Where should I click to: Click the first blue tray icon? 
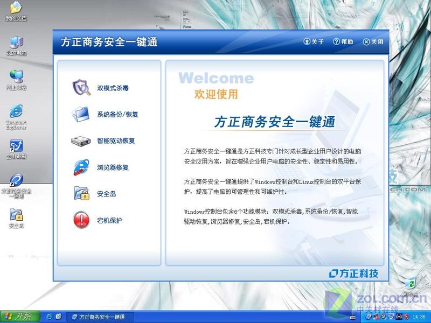tap(369, 317)
